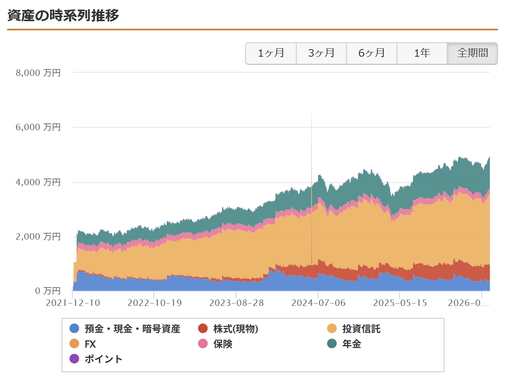Toggle 投資信託 series label in legend
Image resolution: width=508 pixels, height=377 pixels.
(361, 329)
